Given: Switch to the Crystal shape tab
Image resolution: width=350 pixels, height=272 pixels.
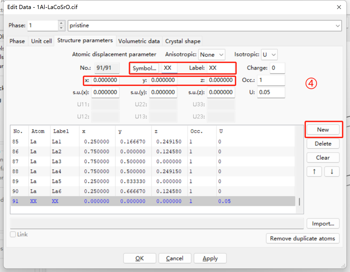Looking at the screenshot, I should point(183,41).
